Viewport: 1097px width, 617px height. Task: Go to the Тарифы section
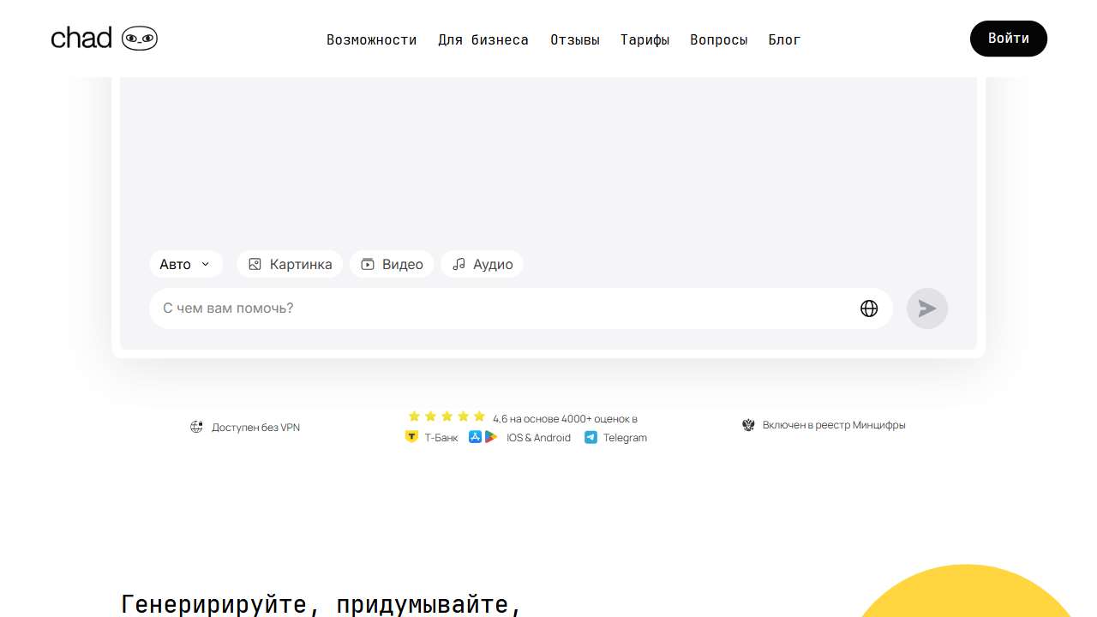(644, 39)
